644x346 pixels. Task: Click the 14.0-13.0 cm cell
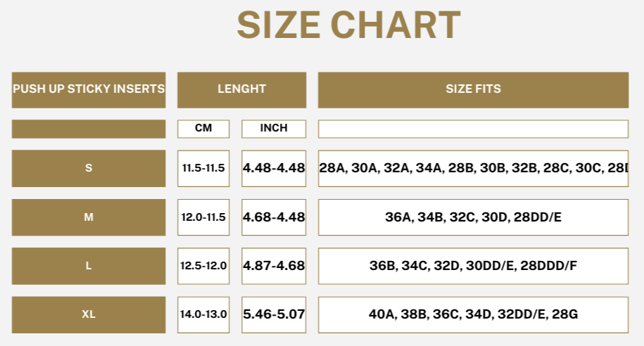(203, 315)
